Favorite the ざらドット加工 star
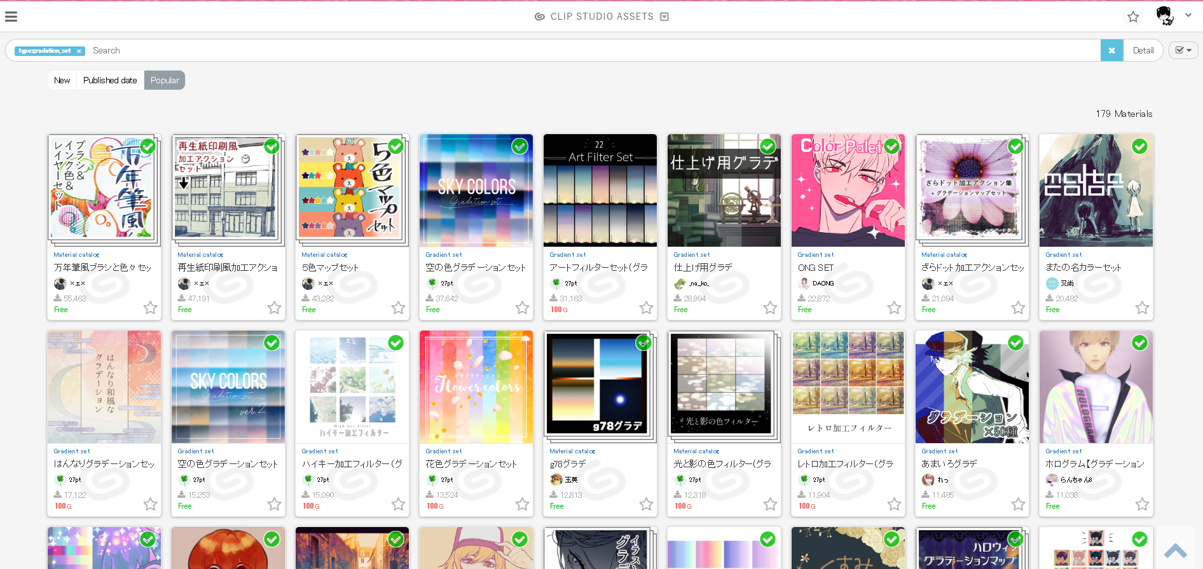Image resolution: width=1203 pixels, height=569 pixels. [1018, 308]
